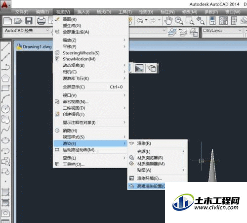Choose 渲染(R) in the render submenu
247x223 pixels.
click(158, 143)
